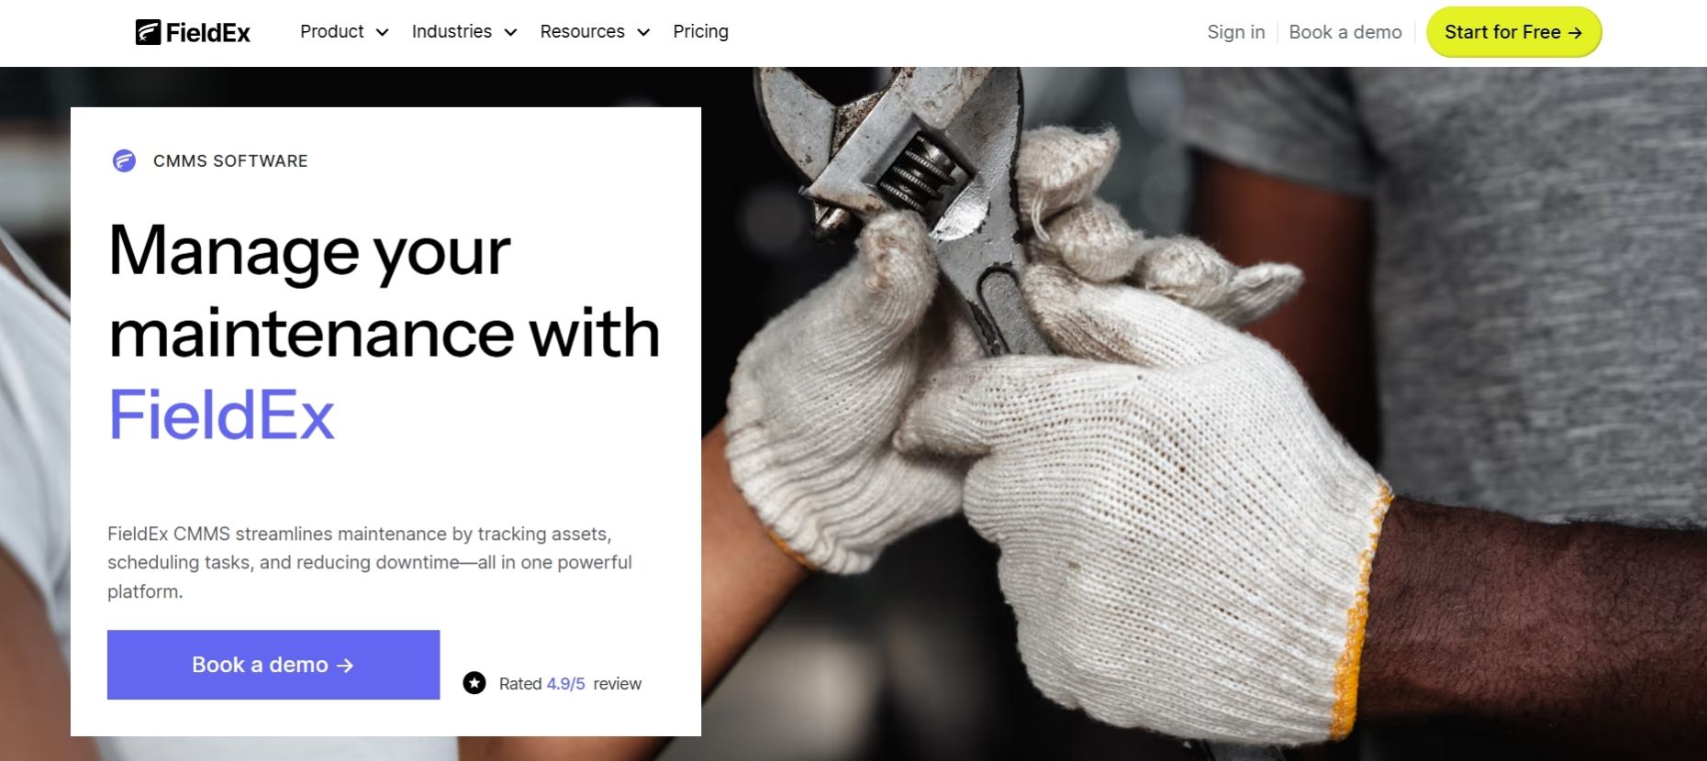Click the black star rating icon
This screenshot has height=761, width=1707.
click(474, 683)
